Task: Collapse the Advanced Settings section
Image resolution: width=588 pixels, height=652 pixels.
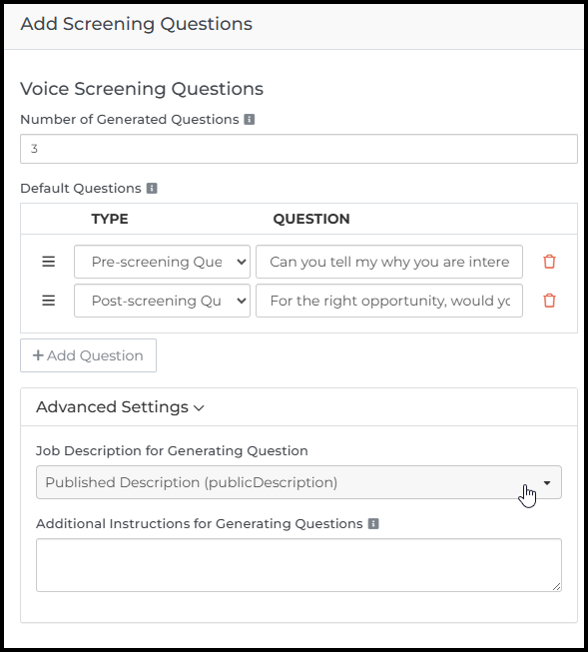Action: (120, 407)
